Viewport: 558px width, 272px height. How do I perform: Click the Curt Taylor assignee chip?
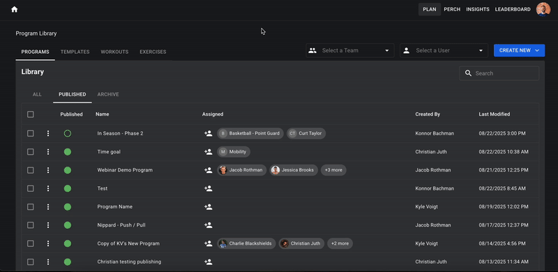(306, 133)
